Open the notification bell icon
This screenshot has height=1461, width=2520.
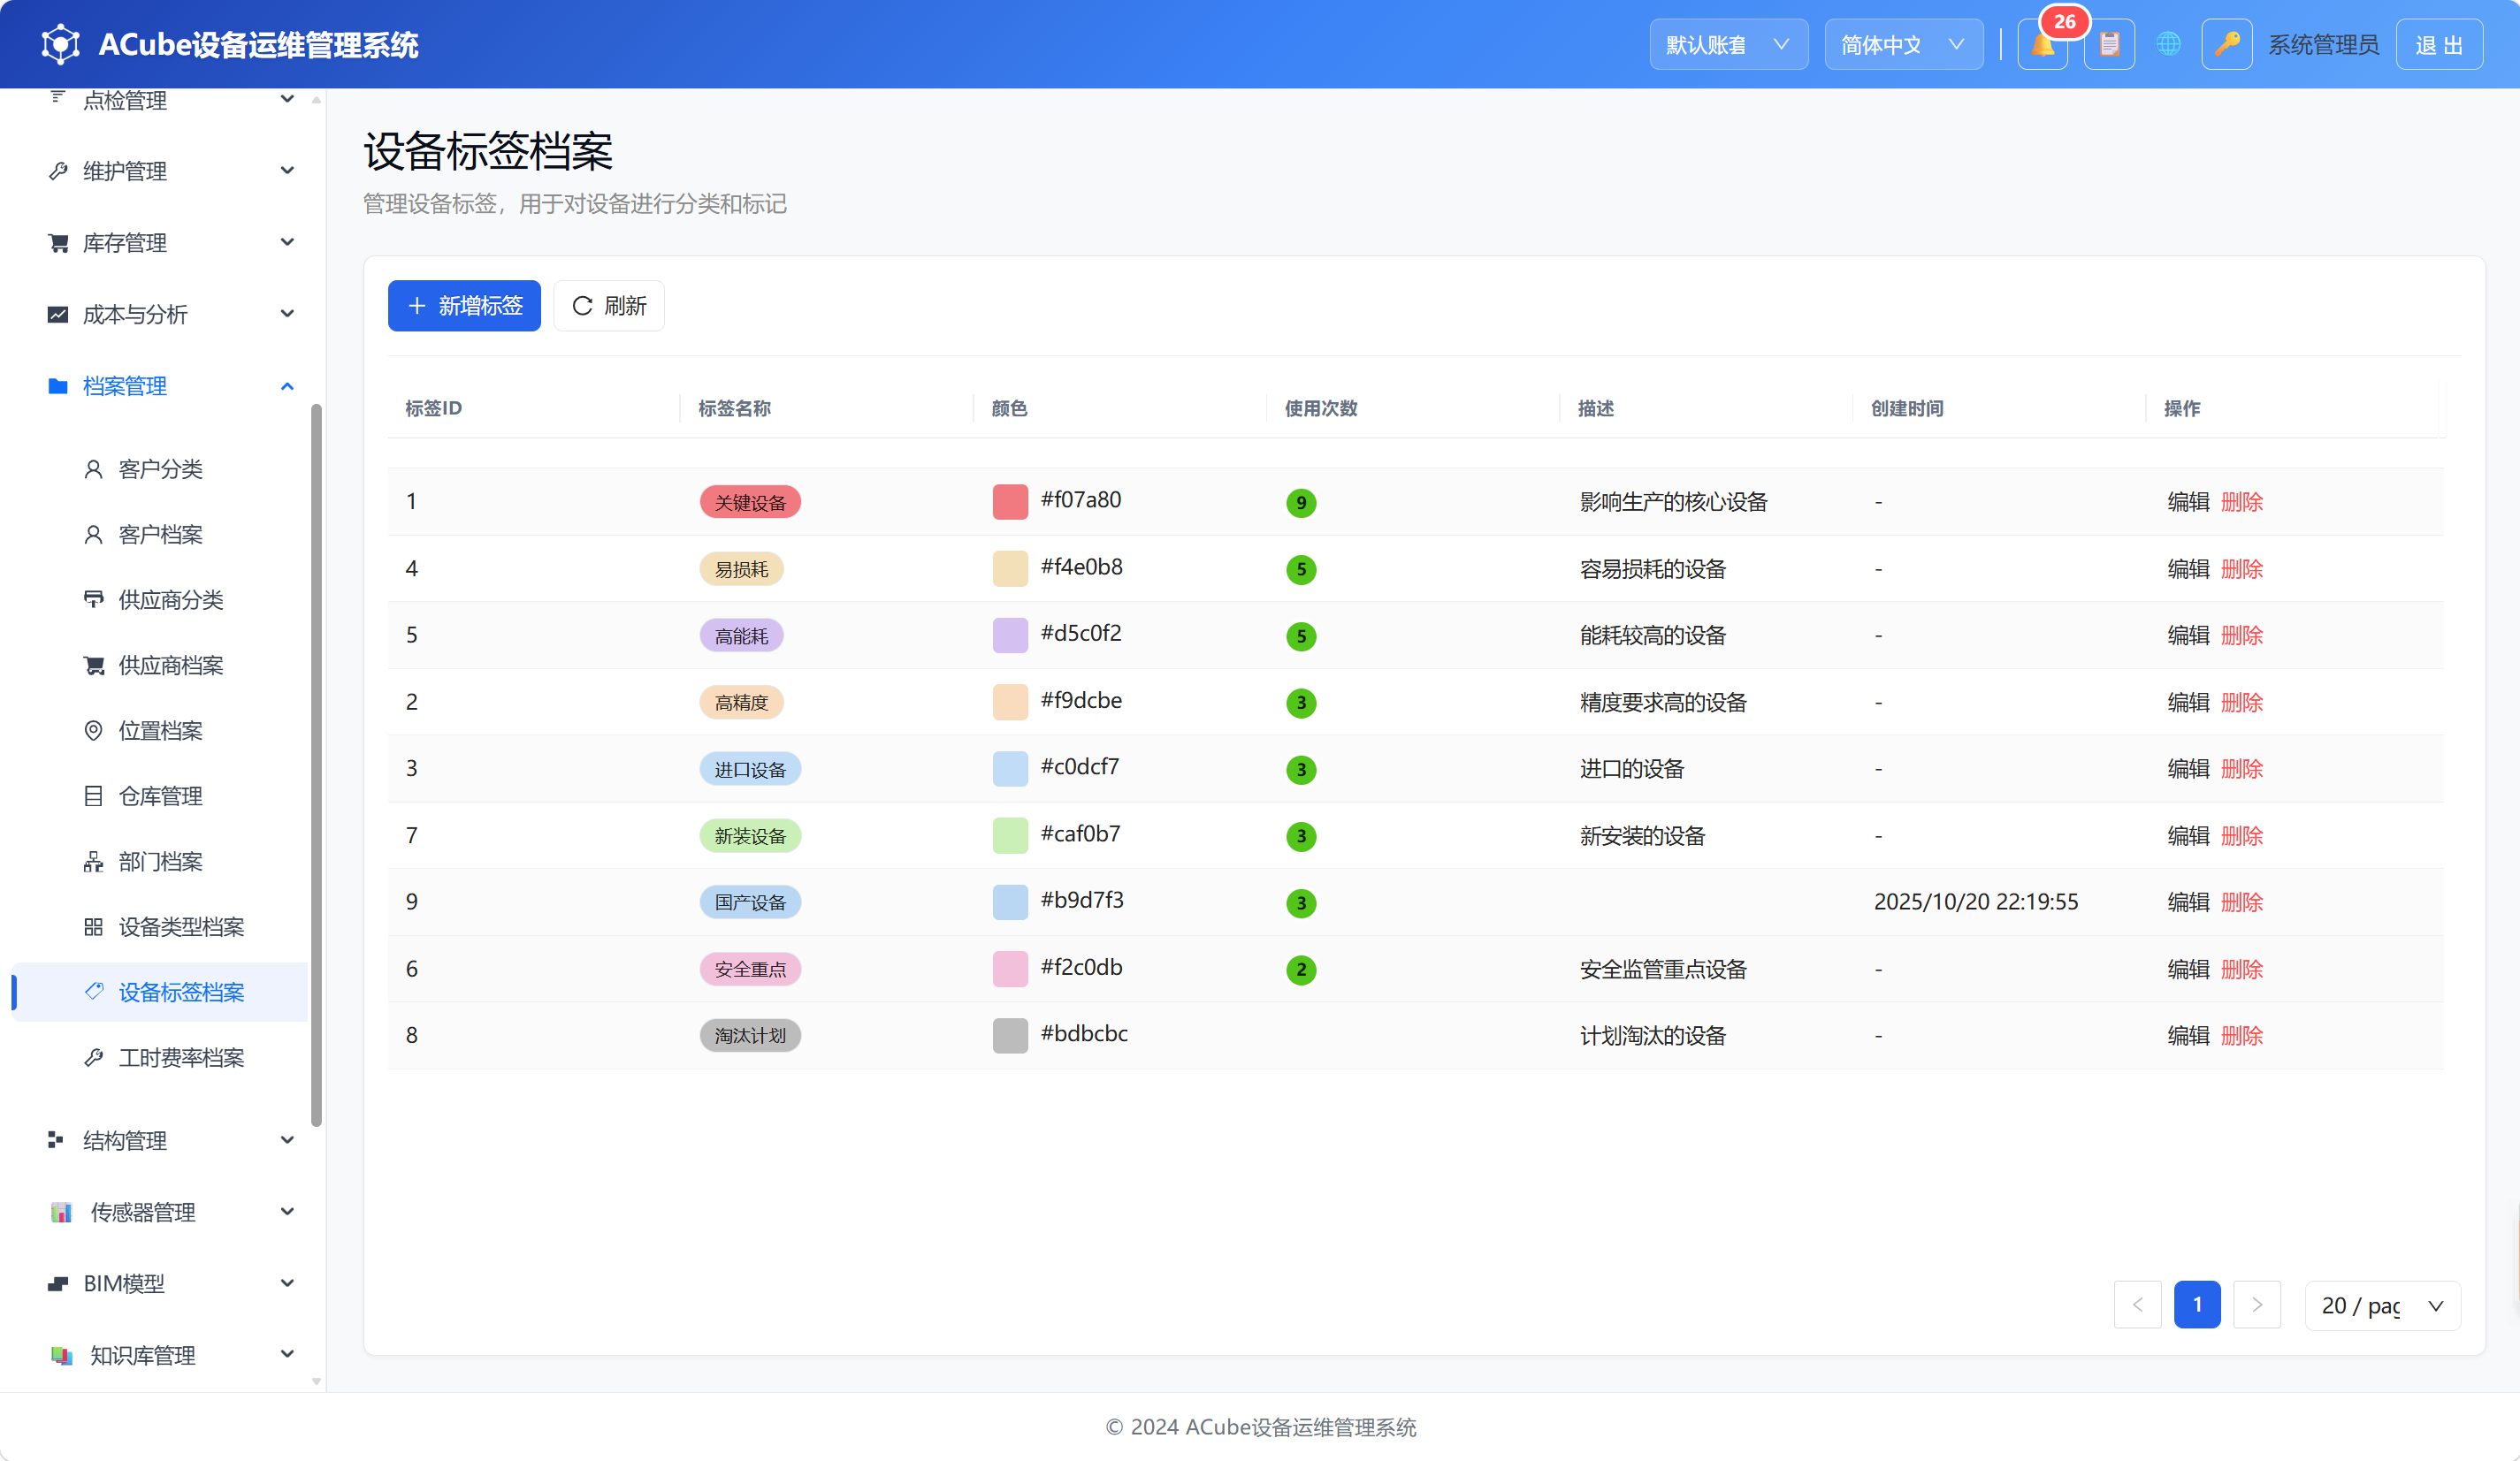coord(2042,45)
